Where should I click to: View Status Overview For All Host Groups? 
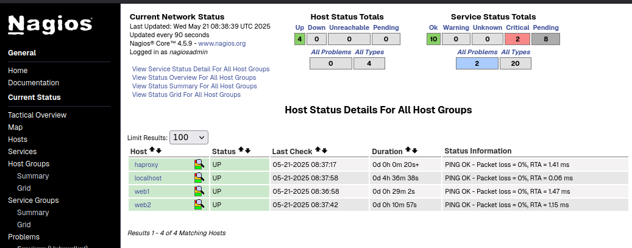pos(194,77)
